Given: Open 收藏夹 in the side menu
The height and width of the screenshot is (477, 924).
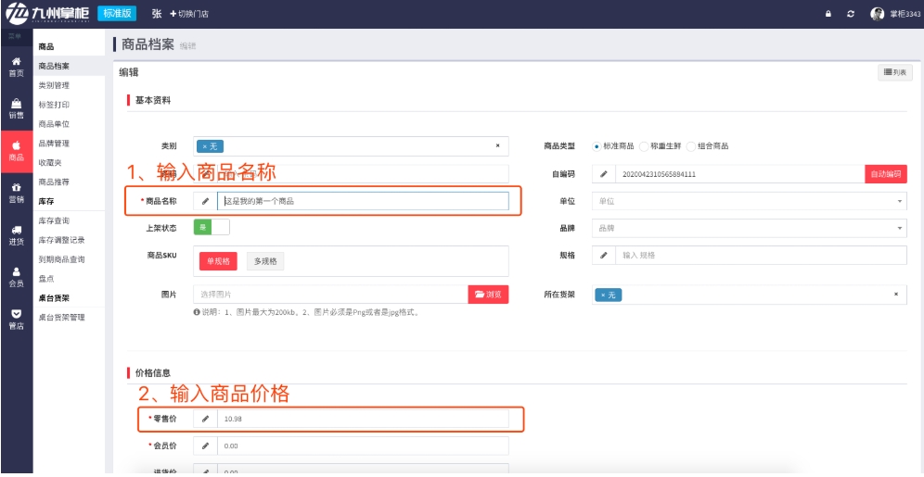Looking at the screenshot, I should [x=50, y=162].
